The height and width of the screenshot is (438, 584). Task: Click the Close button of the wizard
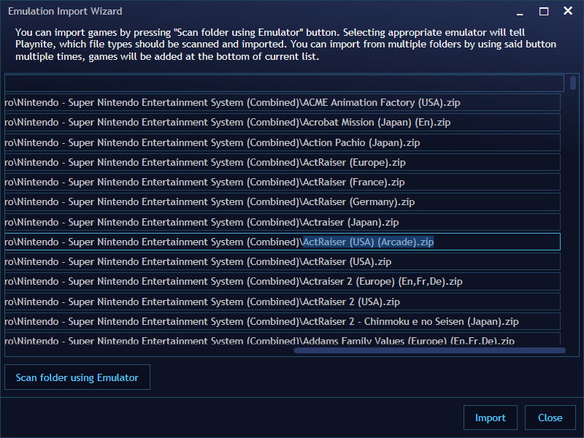[550, 418]
